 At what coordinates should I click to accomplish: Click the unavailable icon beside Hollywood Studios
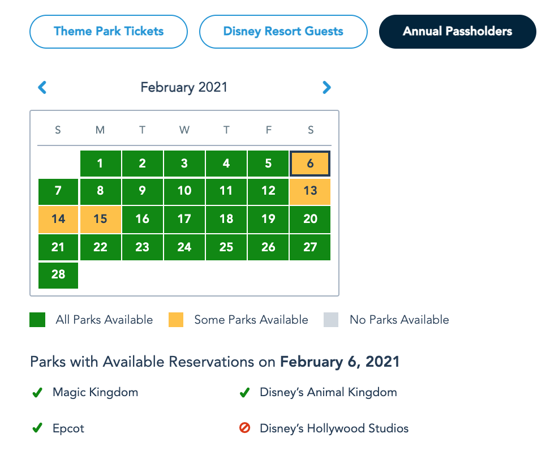(x=244, y=428)
